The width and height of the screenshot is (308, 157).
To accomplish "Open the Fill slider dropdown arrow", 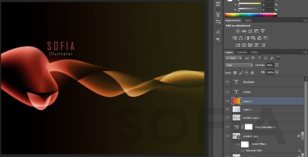I will 277,73.
